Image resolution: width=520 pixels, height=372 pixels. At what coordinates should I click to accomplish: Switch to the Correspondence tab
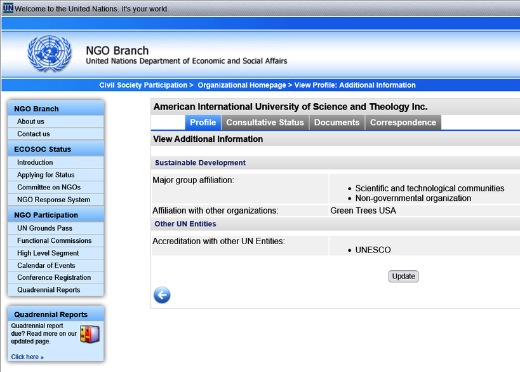pos(403,123)
